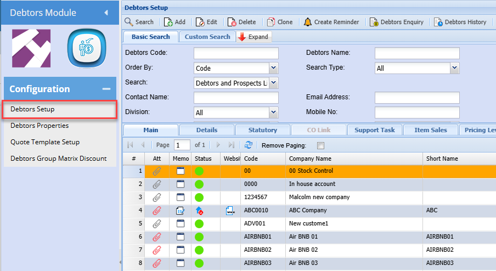The width and height of the screenshot is (496, 271).
Task: Click the paperclip attachment icon for ABC Company
Action: click(157, 210)
